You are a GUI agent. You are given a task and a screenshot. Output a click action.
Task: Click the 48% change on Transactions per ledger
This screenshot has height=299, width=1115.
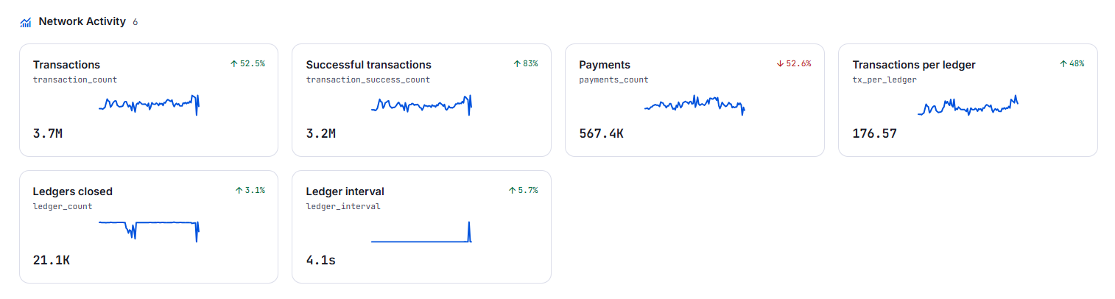(1077, 64)
